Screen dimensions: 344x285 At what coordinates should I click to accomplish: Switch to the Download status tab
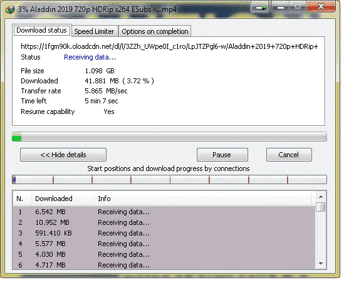(x=42, y=30)
